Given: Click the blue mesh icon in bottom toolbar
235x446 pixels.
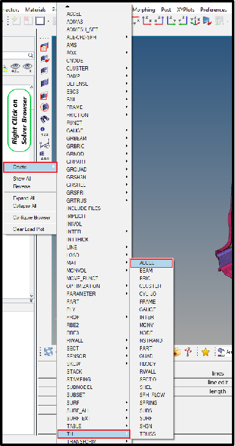Looking at the screenshot, I should click(48, 352).
